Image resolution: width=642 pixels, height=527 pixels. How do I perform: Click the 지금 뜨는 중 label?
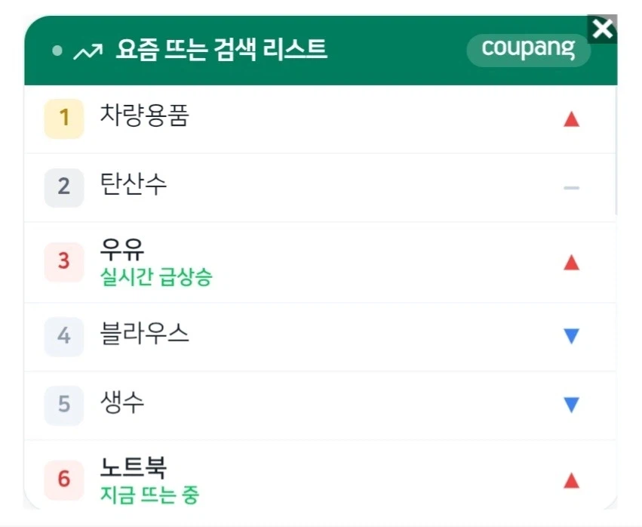point(150,495)
